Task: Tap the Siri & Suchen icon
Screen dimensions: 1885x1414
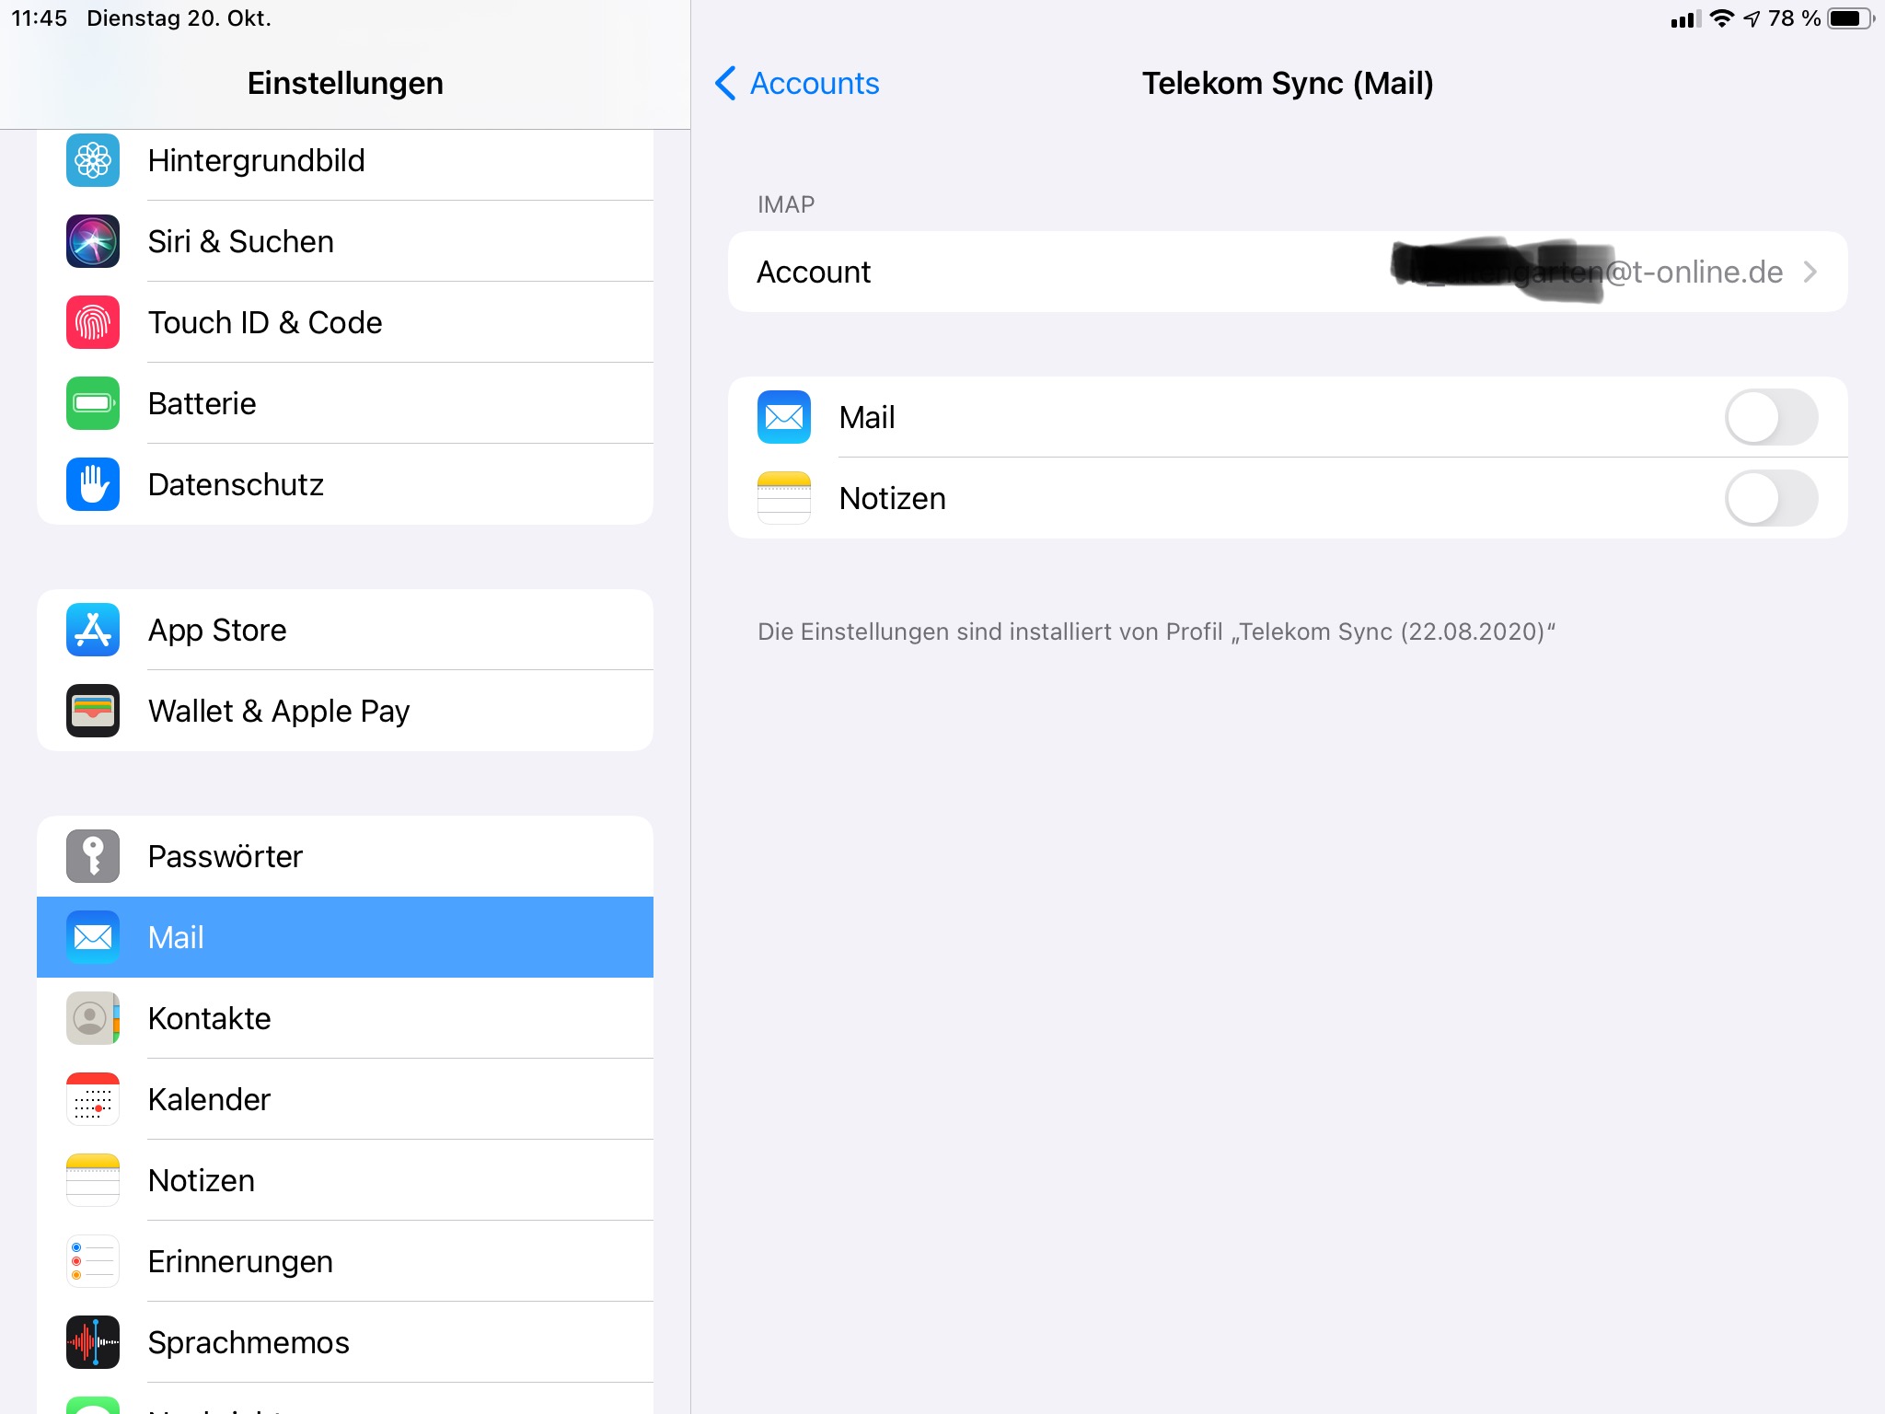Action: coord(93,241)
